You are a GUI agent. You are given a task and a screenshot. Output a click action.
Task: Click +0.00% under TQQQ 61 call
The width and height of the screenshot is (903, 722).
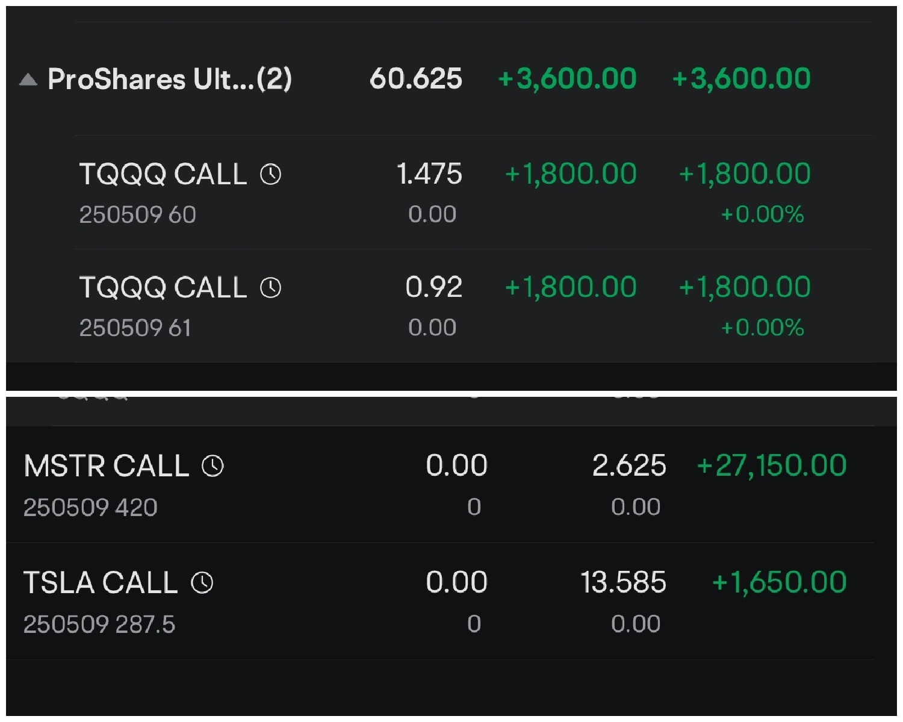[762, 328]
